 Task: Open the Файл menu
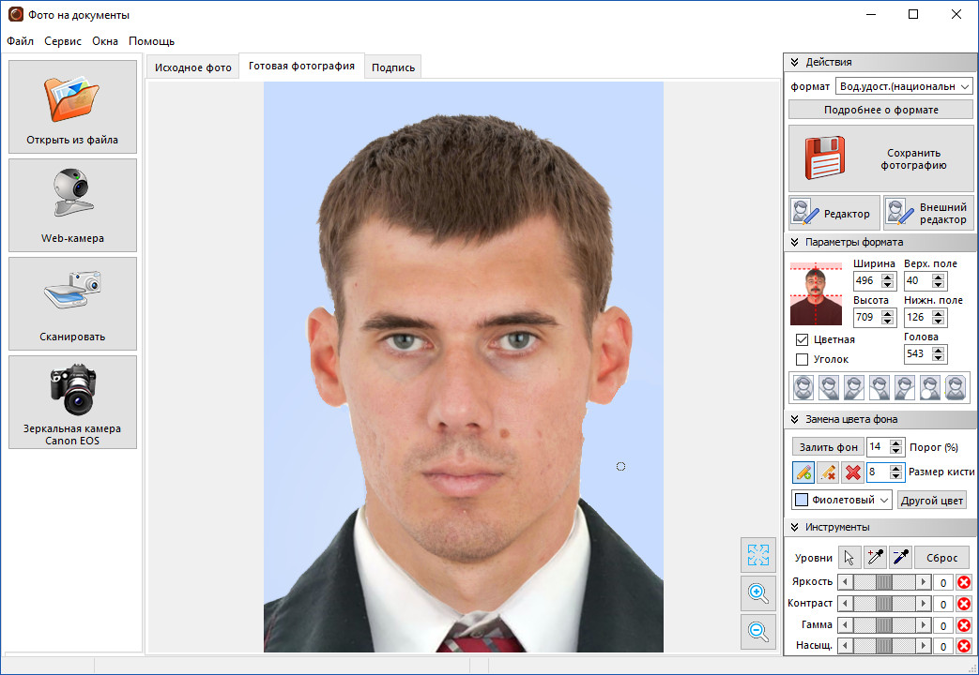[x=20, y=41]
